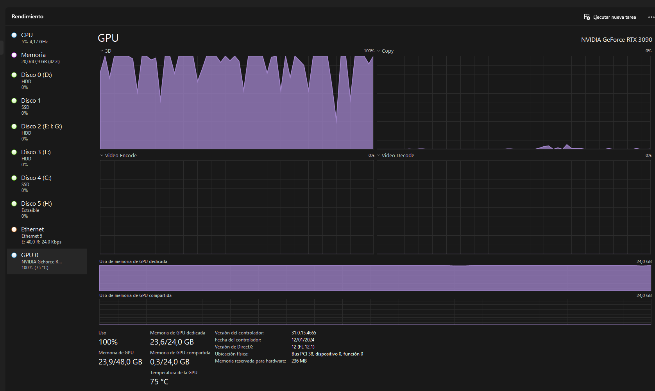Click the Disco 0 (D:) circle icon
Screen dimensions: 655x391
14,75
